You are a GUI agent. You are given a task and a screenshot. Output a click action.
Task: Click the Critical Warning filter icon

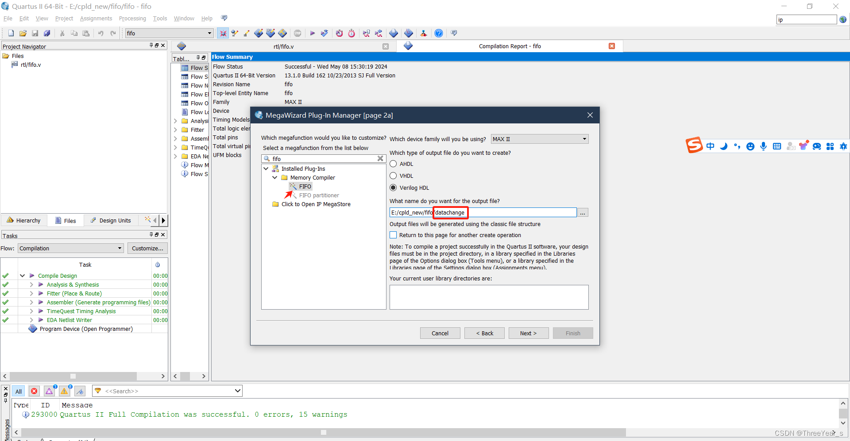[x=50, y=391]
